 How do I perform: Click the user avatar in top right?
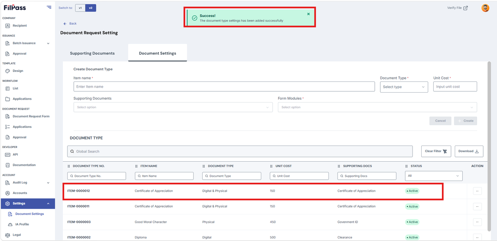click(485, 8)
